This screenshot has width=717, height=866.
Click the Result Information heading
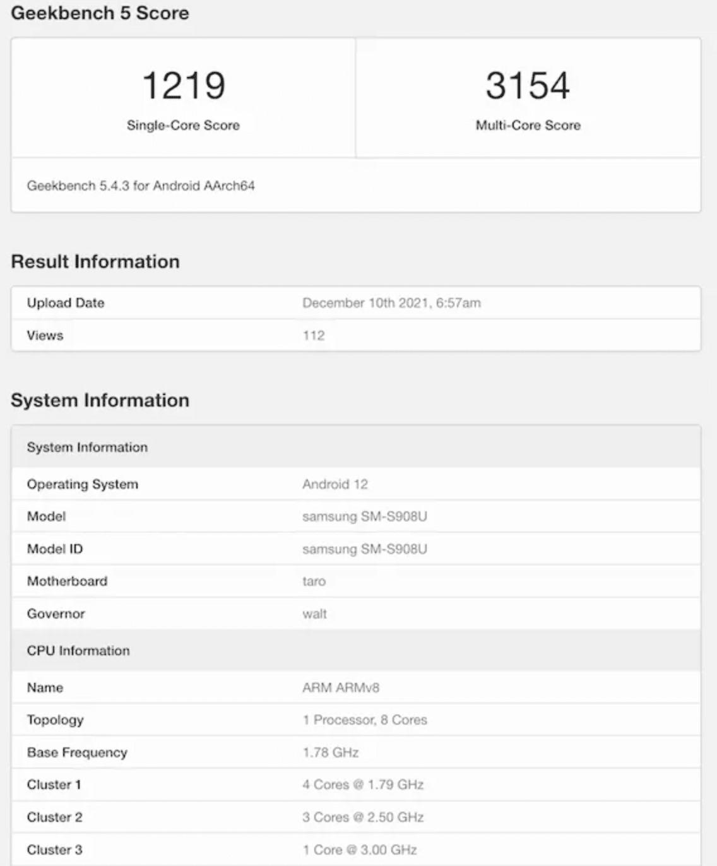95,261
